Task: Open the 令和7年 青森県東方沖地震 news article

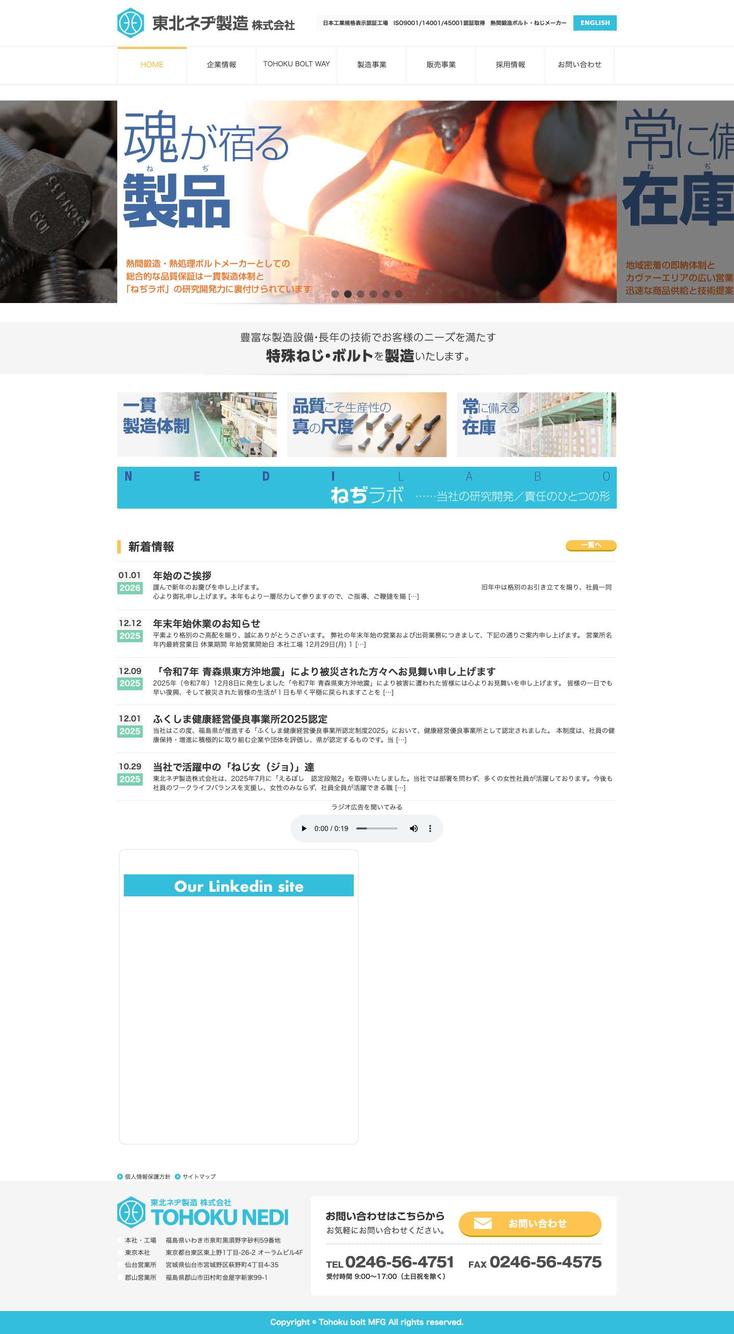Action: 324,672
